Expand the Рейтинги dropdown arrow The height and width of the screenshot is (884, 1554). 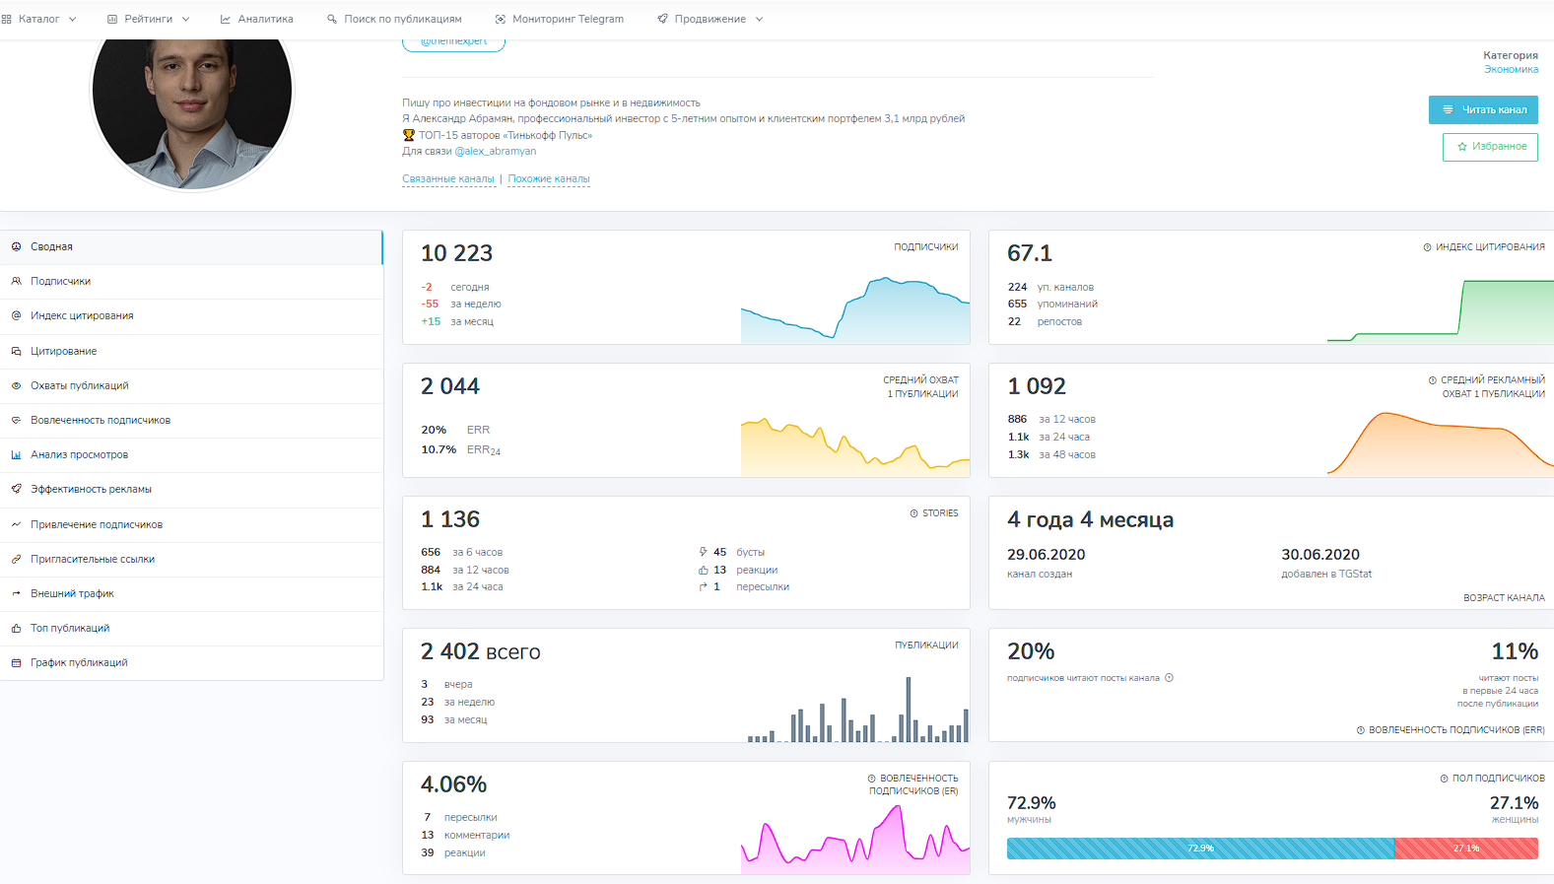click(185, 19)
